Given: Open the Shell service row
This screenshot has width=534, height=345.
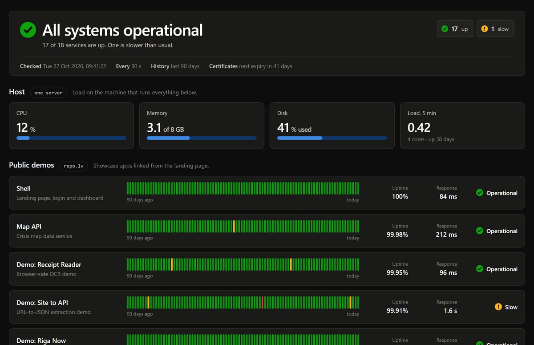Looking at the screenshot, I should coord(267,193).
